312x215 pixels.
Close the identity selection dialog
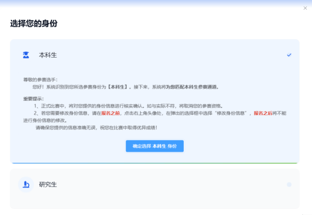(x=305, y=8)
